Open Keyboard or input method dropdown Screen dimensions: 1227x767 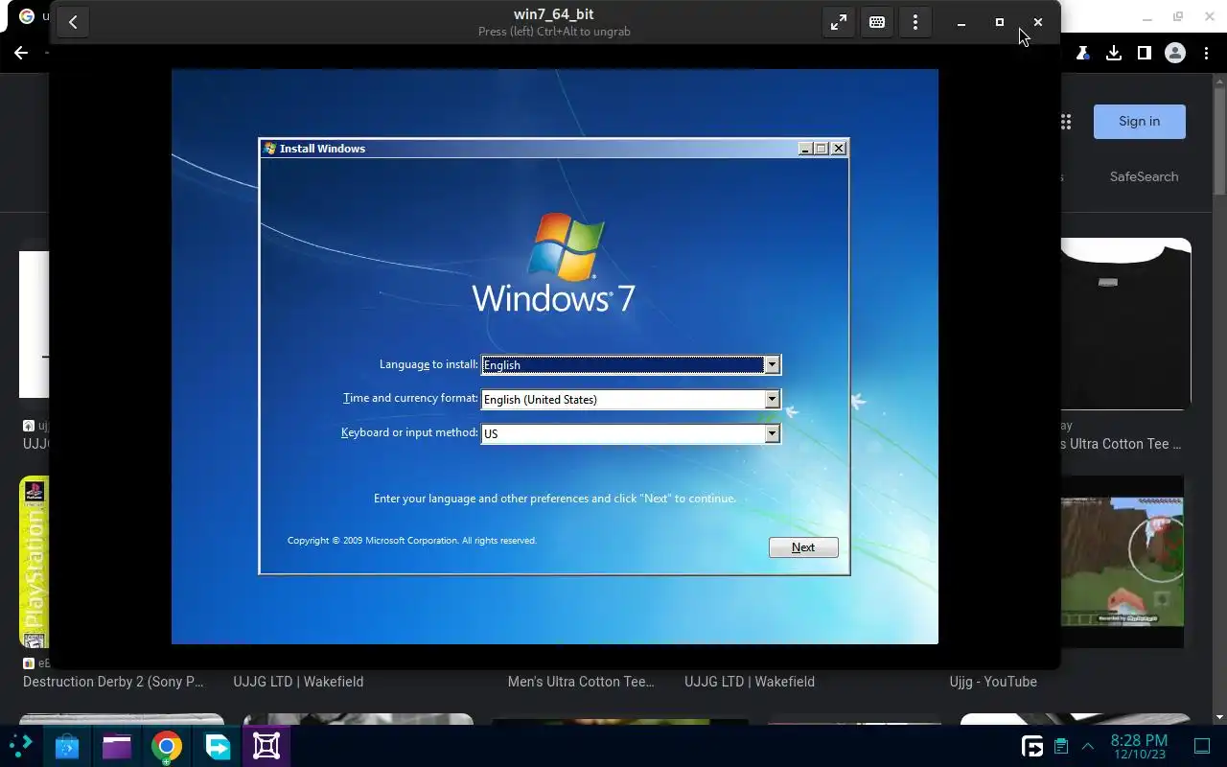[x=772, y=433]
